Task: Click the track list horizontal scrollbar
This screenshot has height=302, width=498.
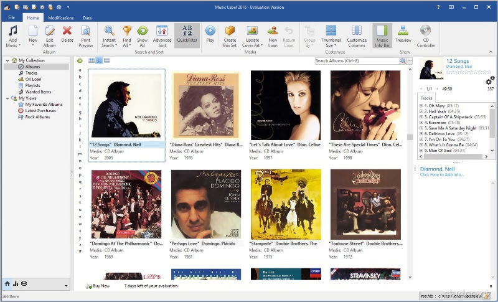Action: [453, 156]
